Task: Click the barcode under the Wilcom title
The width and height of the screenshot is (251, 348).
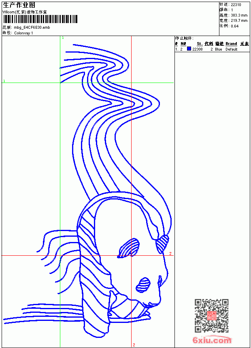Action: point(40,19)
